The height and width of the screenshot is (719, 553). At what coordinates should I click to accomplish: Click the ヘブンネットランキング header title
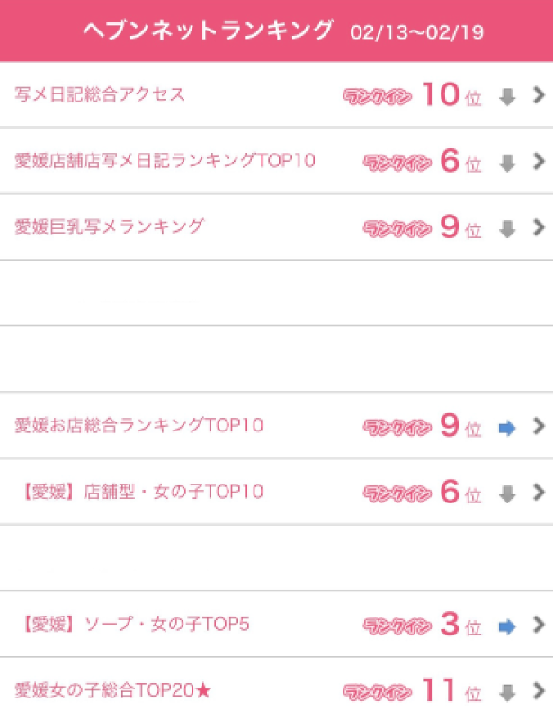tap(208, 31)
